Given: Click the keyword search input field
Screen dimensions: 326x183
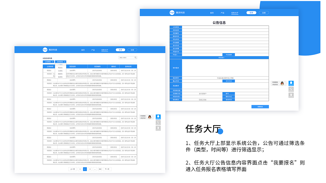Looking at the screenshot, I should coord(125,57).
